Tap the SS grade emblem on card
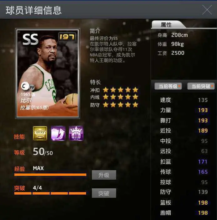This screenshot has height=220, width=217. coord(30,39)
